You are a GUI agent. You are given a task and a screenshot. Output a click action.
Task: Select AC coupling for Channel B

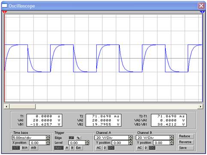(x=140, y=148)
